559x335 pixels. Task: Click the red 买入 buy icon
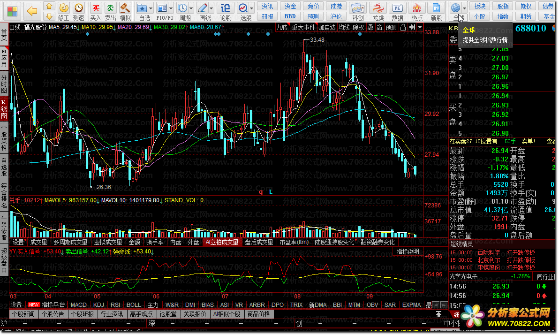click(96, 8)
